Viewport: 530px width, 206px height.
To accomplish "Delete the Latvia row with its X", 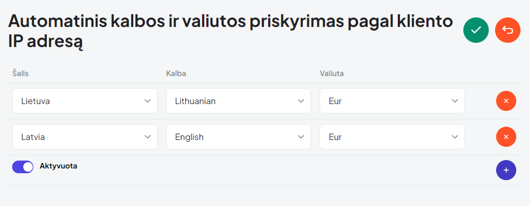I will coord(506,137).
